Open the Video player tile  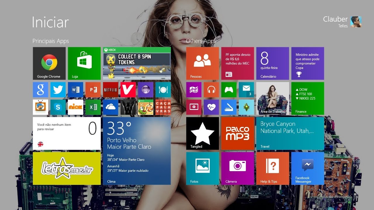point(194,107)
